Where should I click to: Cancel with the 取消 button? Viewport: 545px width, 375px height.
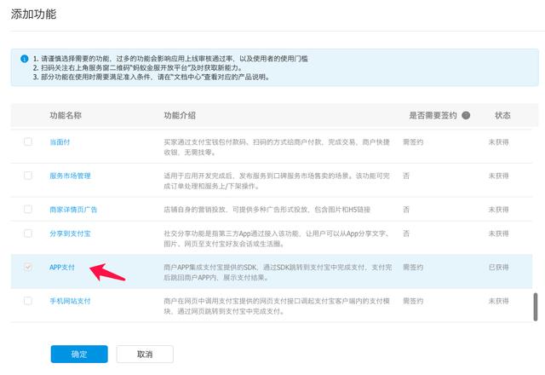point(145,355)
